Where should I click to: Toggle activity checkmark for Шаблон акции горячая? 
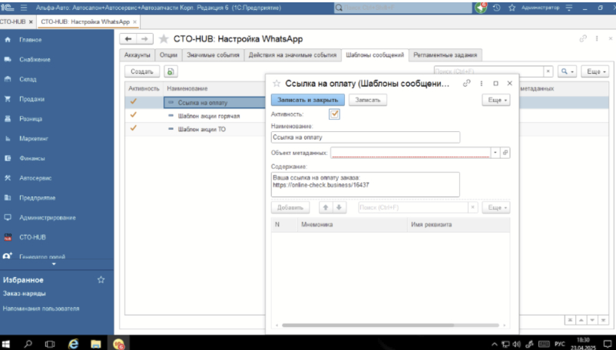134,115
